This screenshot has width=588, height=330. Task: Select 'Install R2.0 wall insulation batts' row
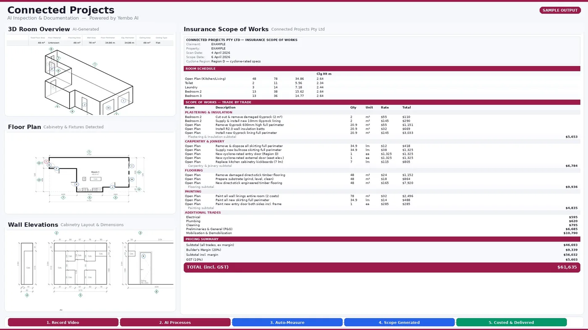coord(382,129)
